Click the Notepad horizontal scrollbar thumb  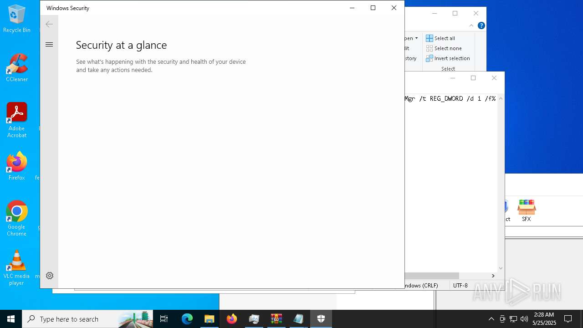pyautogui.click(x=432, y=276)
